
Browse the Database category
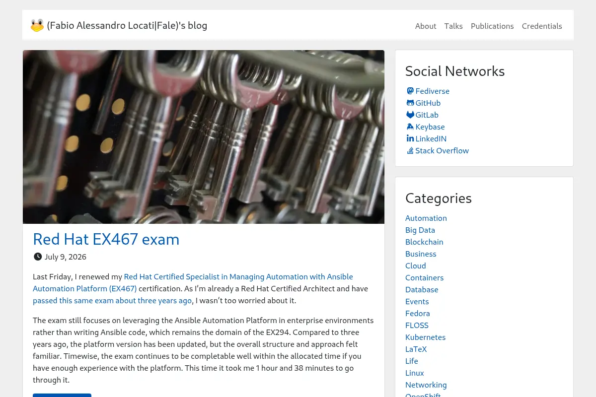422,289
